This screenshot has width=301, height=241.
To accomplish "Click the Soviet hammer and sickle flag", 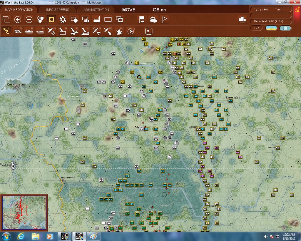I will pos(297,10).
